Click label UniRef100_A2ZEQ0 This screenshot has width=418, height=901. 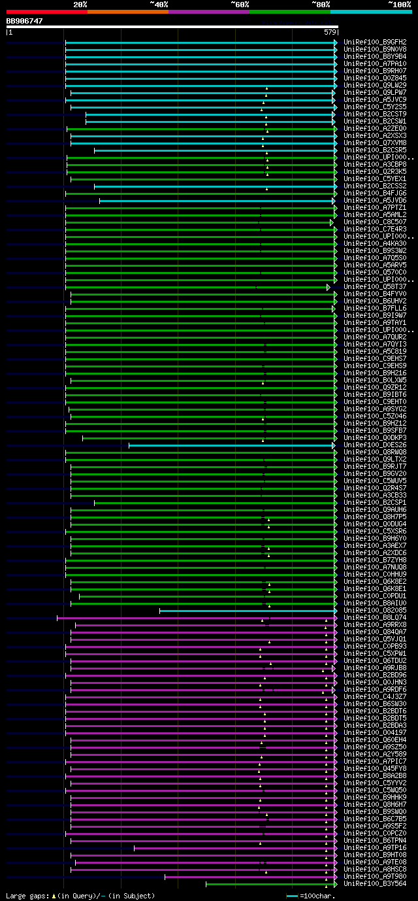[x=375, y=128]
